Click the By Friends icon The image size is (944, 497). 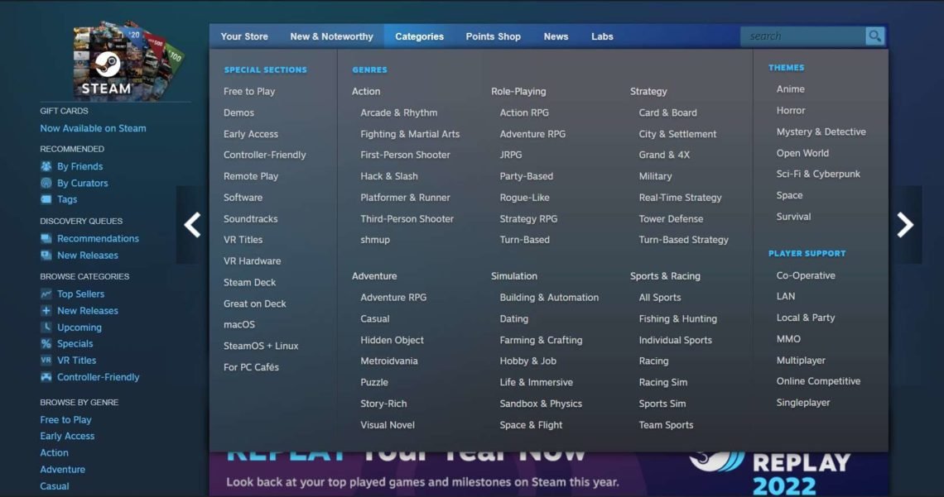[46, 166]
